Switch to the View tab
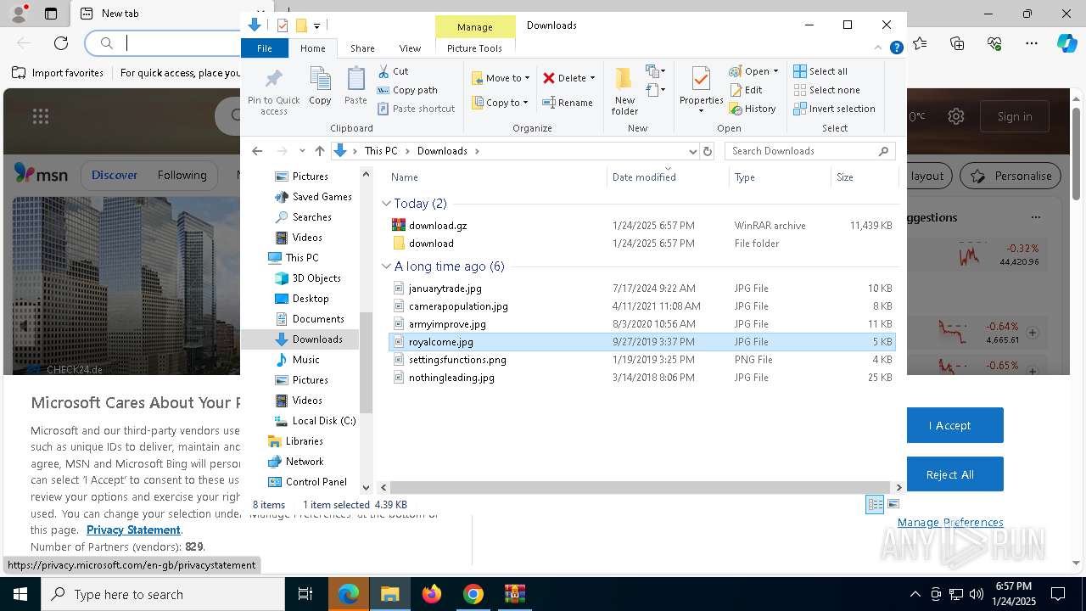The height and width of the screenshot is (611, 1086). [410, 48]
